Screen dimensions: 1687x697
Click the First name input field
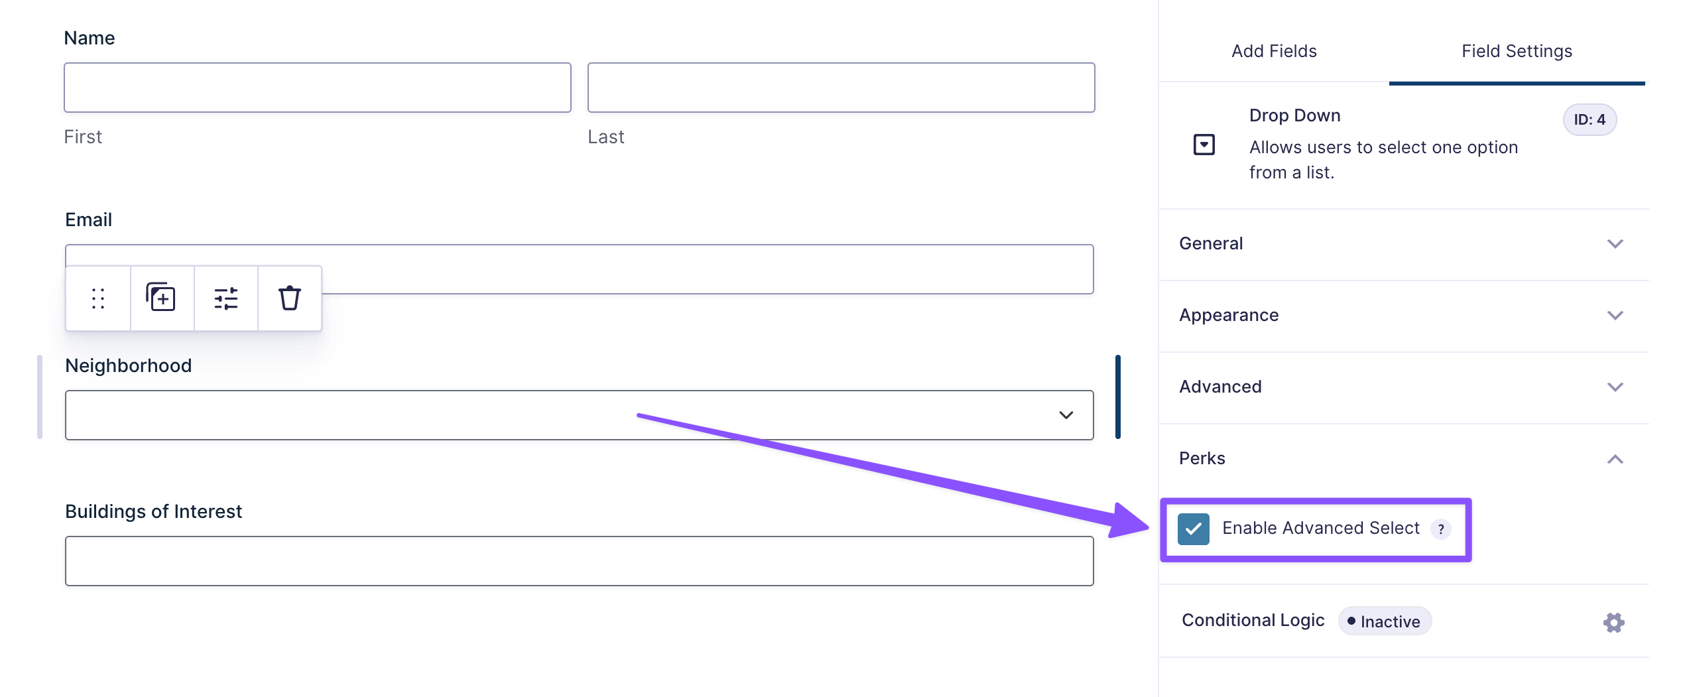[317, 88]
